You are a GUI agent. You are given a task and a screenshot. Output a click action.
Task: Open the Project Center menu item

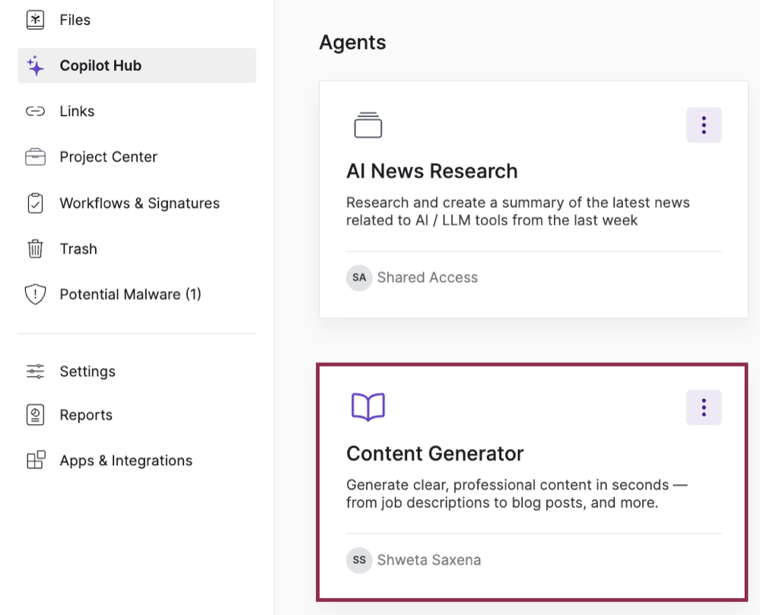[108, 157]
